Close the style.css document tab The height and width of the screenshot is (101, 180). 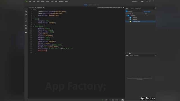[x=43, y=8]
